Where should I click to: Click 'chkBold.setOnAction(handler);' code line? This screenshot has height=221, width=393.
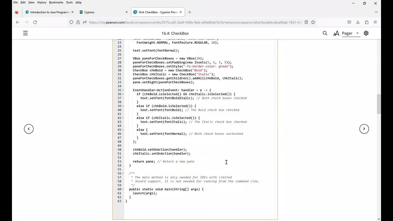pyautogui.click(x=160, y=149)
